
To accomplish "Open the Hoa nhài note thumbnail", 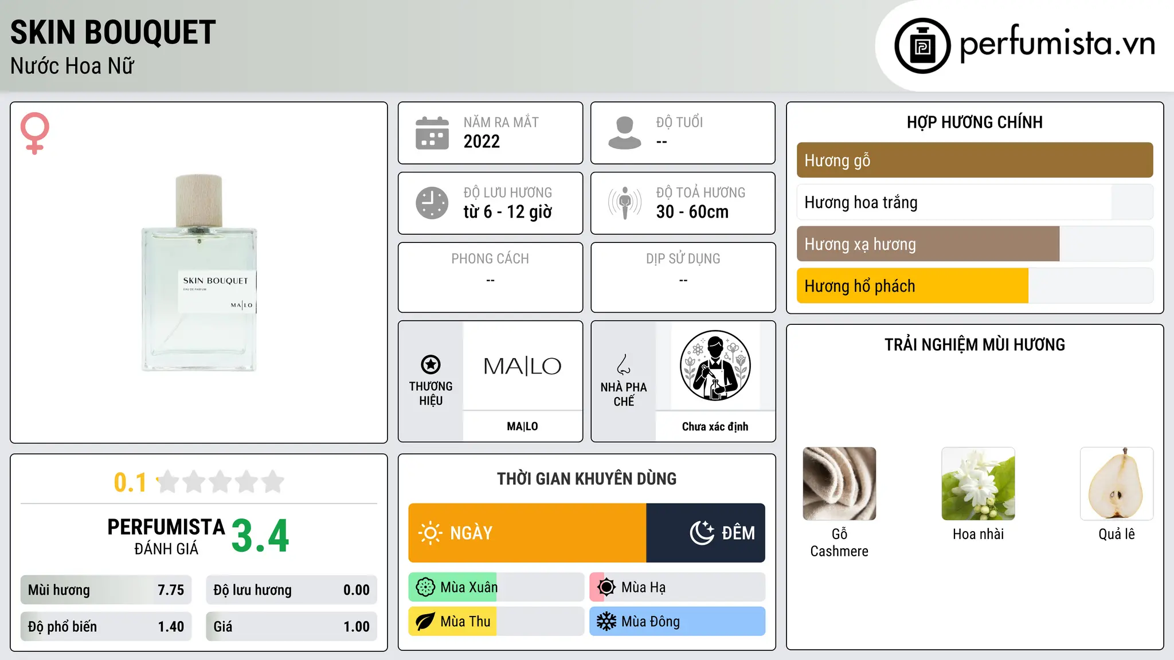I will point(978,484).
